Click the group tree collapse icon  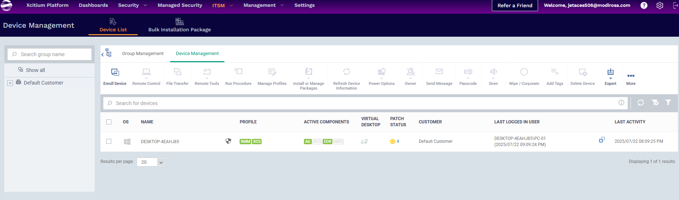click(107, 54)
